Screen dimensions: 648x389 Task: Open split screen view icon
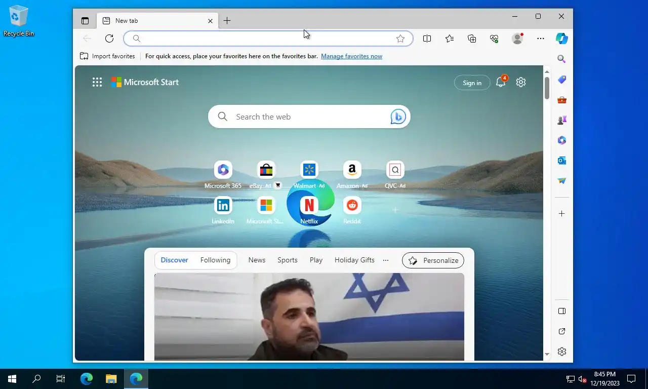(x=427, y=38)
